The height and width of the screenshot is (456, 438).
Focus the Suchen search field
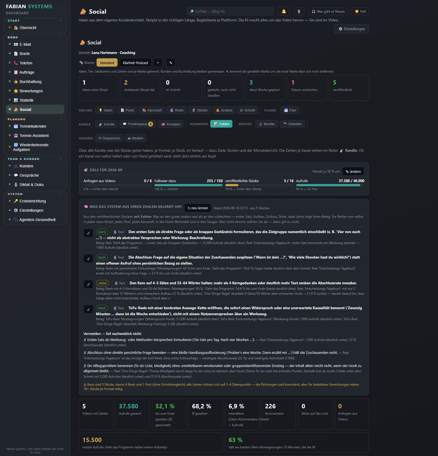pos(230,11)
